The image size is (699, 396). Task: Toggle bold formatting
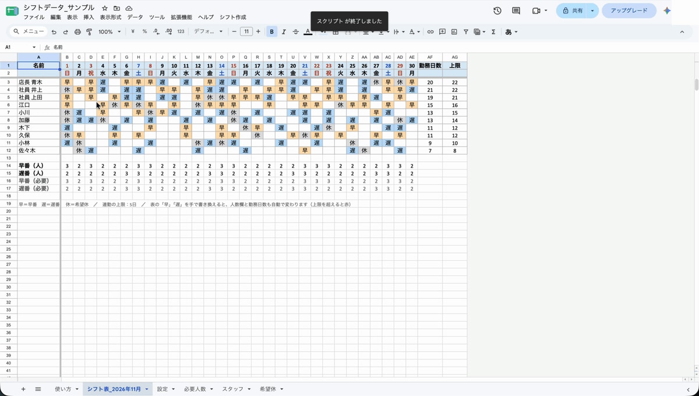(271, 32)
